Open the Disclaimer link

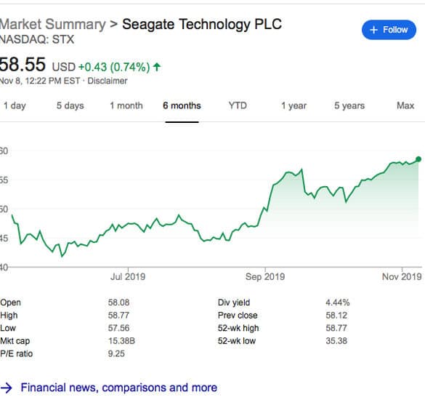pos(108,81)
